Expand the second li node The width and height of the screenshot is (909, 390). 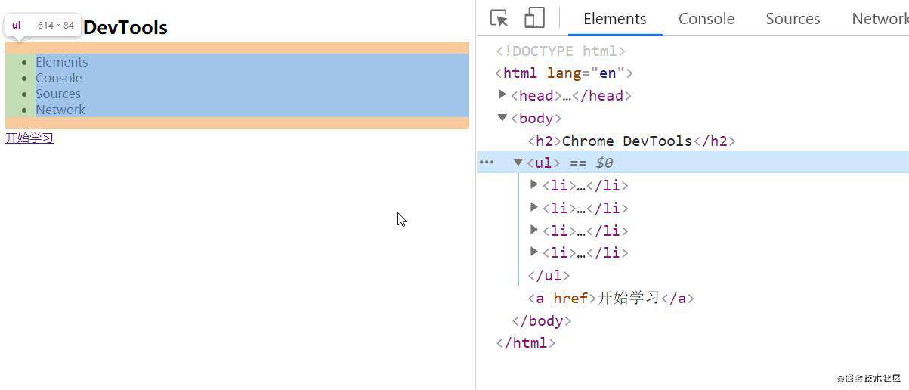coord(534,207)
